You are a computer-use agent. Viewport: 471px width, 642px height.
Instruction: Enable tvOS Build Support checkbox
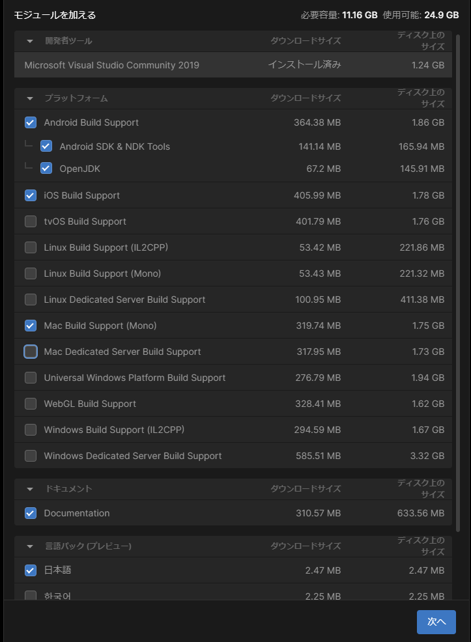click(x=31, y=221)
